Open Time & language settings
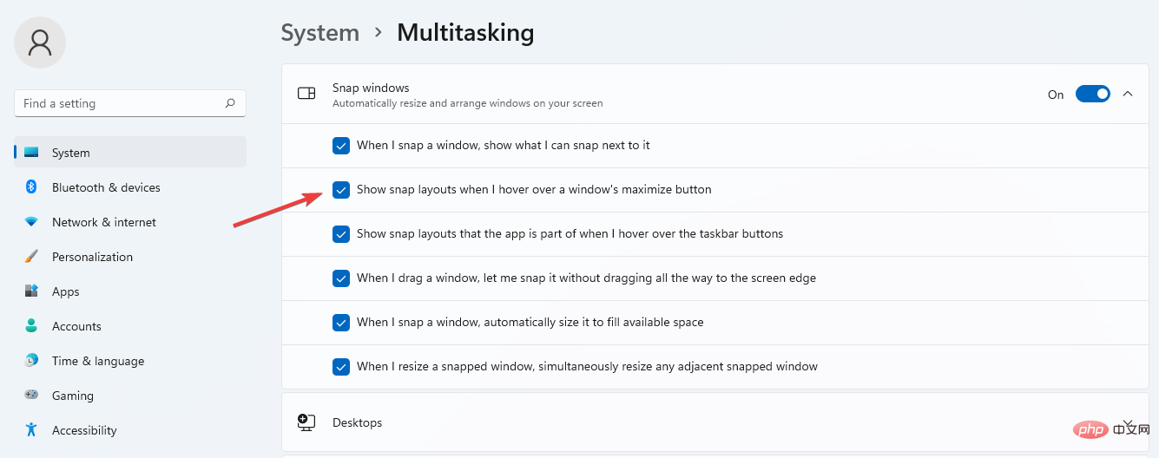The image size is (1159, 458). pos(97,361)
